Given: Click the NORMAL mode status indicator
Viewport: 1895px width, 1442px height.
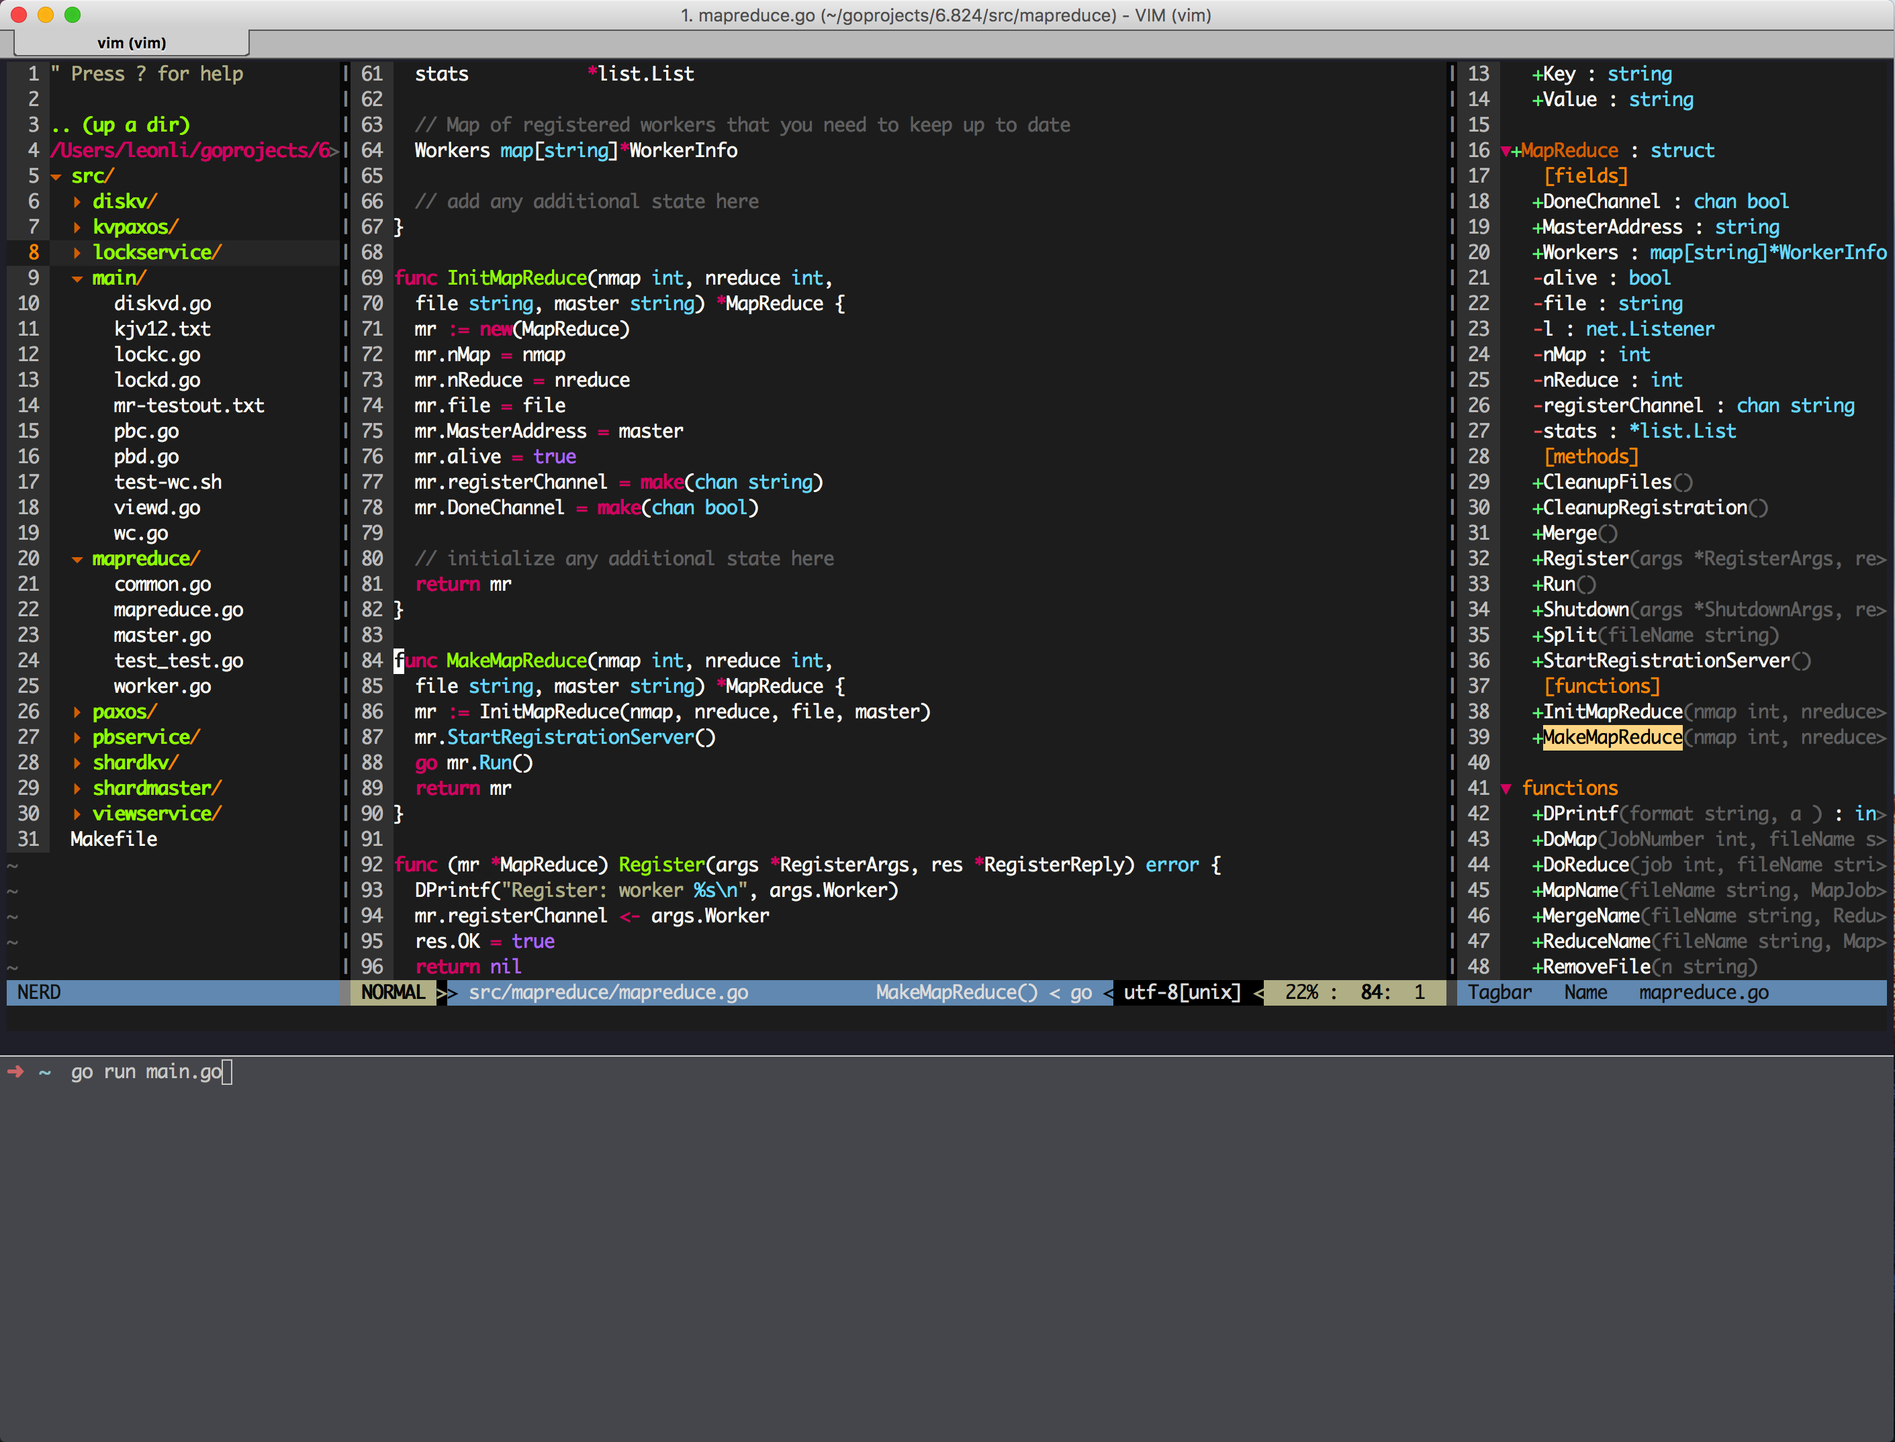Looking at the screenshot, I should click(394, 992).
